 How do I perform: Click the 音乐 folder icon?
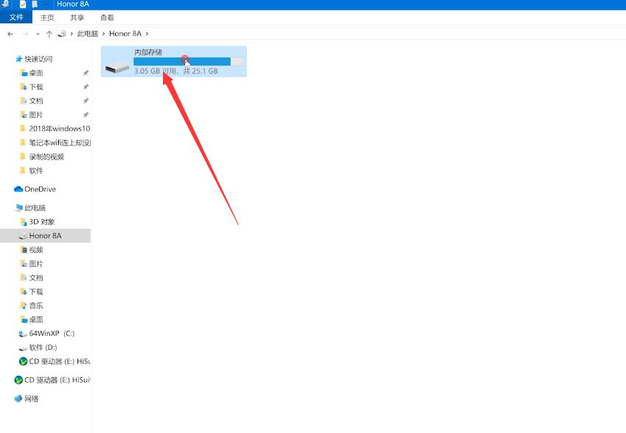(23, 305)
